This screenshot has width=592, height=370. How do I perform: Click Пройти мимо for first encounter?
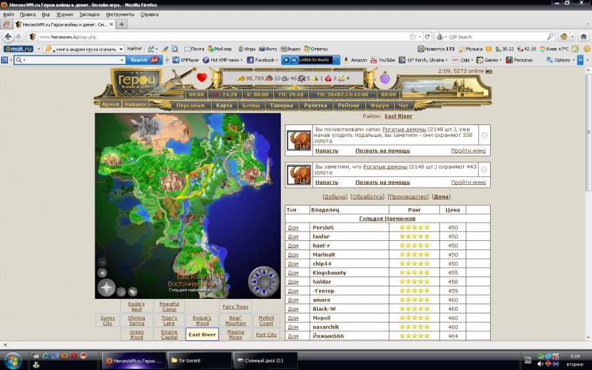(468, 151)
